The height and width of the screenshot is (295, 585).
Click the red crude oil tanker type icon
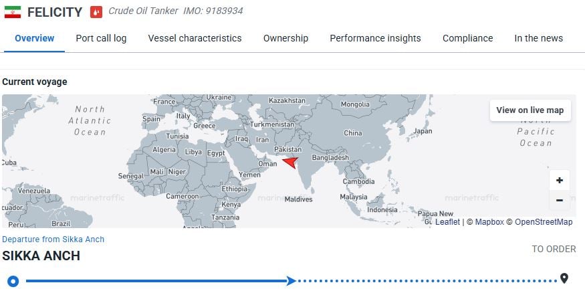click(x=97, y=12)
